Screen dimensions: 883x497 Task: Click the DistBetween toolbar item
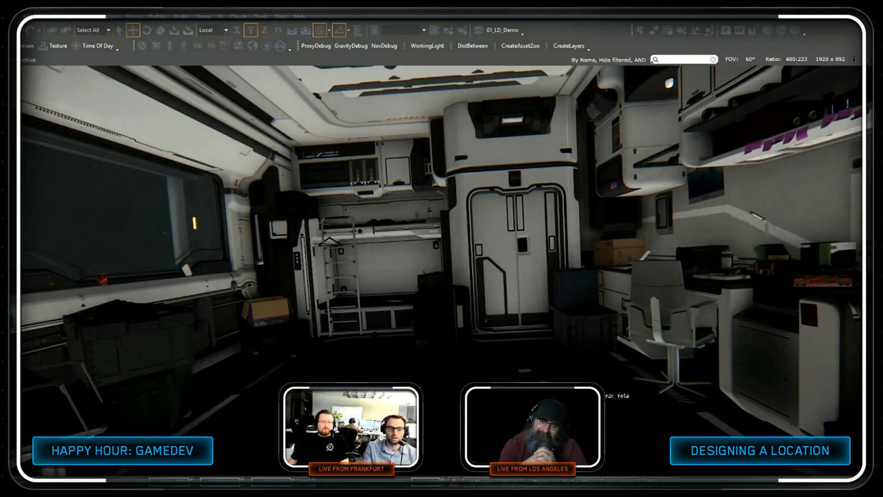click(472, 46)
